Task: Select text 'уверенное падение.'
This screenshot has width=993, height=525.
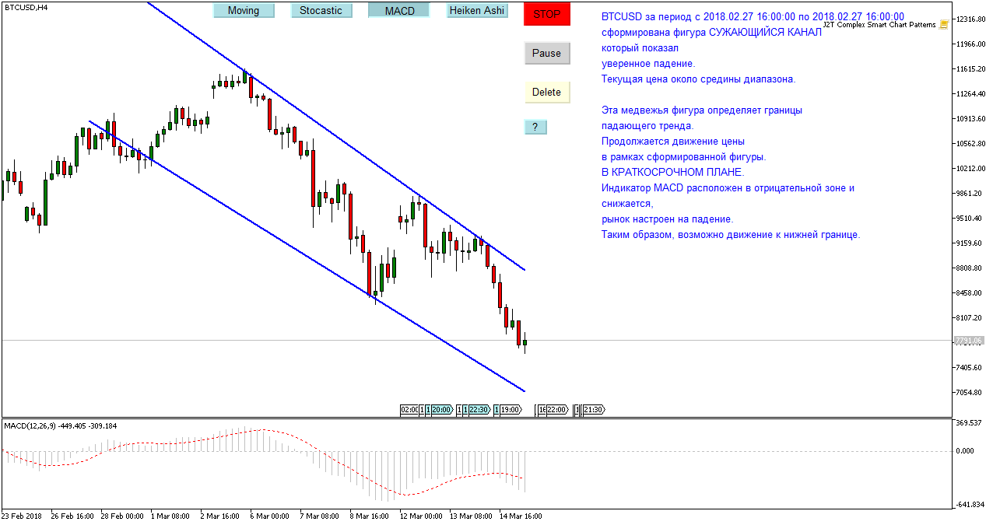Action: (648, 64)
